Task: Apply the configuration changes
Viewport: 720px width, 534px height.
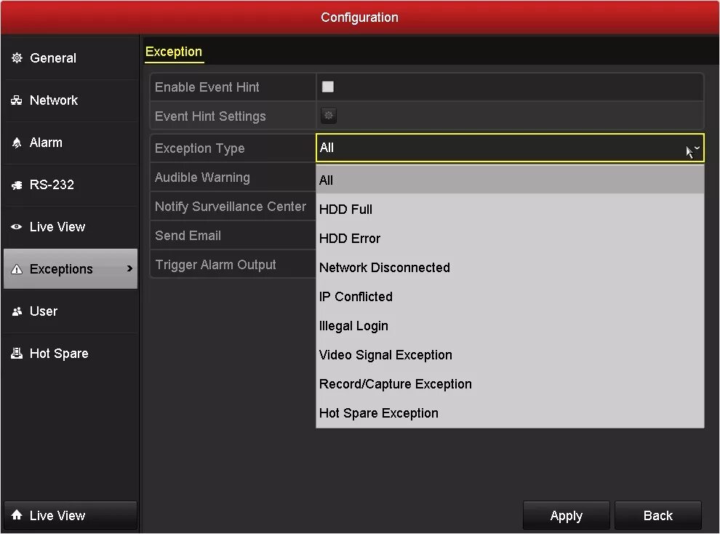Action: click(566, 515)
